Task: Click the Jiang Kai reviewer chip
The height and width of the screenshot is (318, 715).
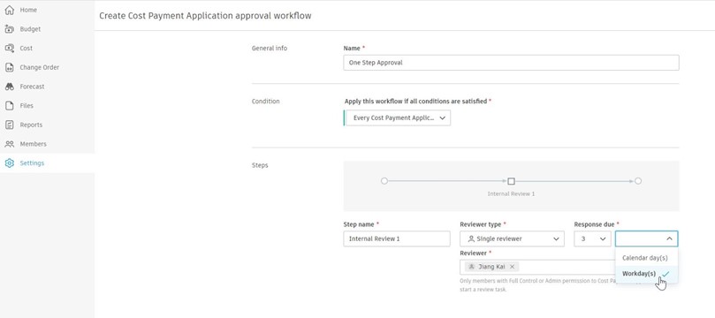Action: [491, 267]
